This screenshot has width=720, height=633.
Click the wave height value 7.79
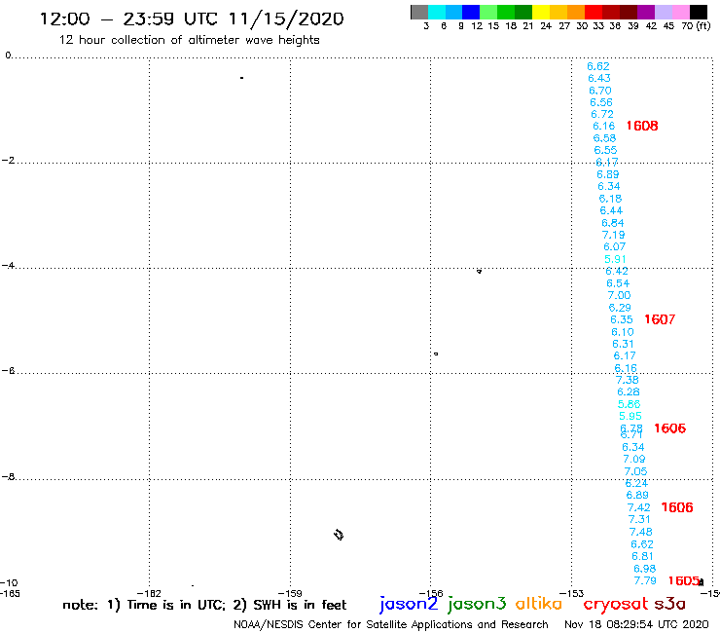pyautogui.click(x=645, y=580)
